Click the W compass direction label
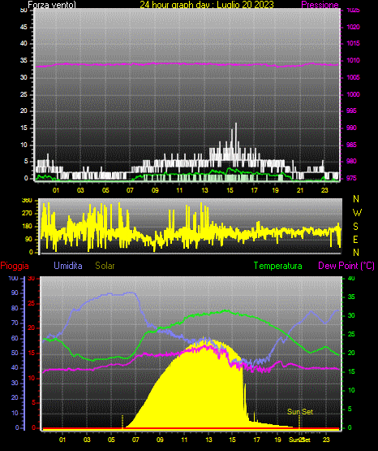The image size is (378, 451). click(357, 213)
